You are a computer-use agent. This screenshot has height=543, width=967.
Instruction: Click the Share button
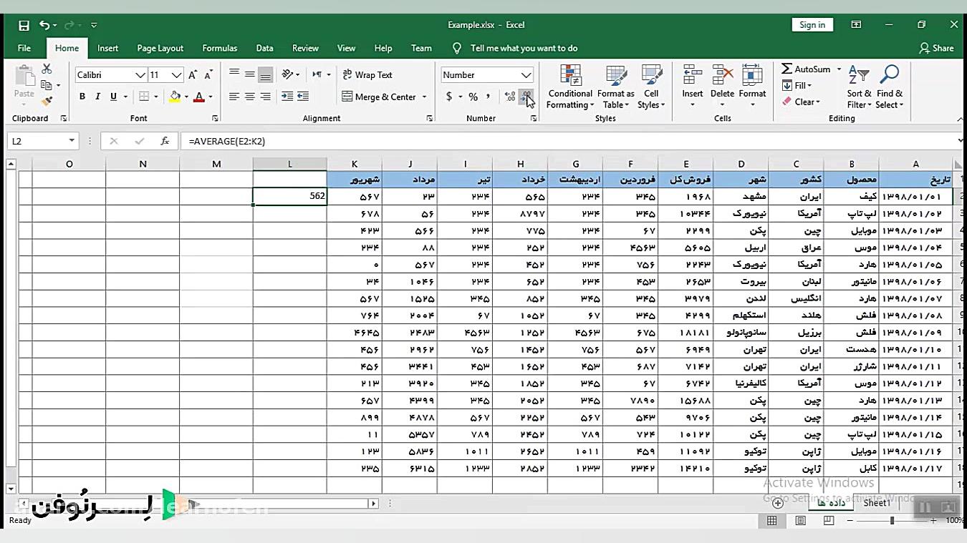point(936,48)
